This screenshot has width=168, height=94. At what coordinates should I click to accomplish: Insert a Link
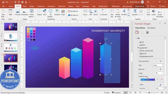[x=90, y=13]
